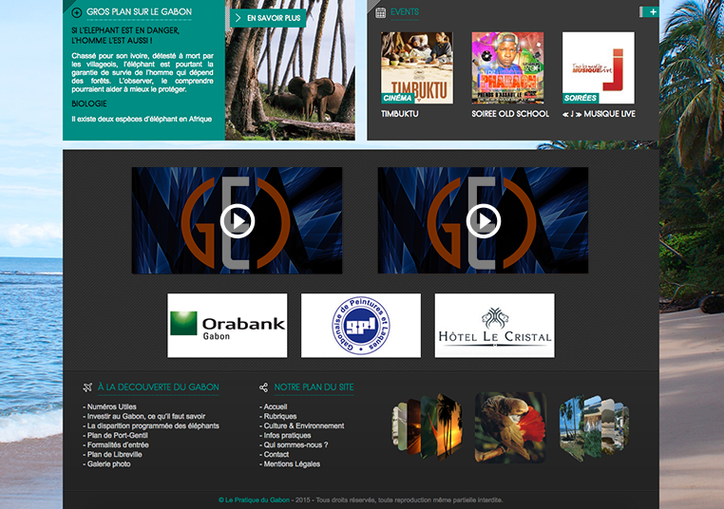Open the Hôtel Le Cristal sponsor logo
Image resolution: width=724 pixels, height=509 pixels.
pos(494,326)
